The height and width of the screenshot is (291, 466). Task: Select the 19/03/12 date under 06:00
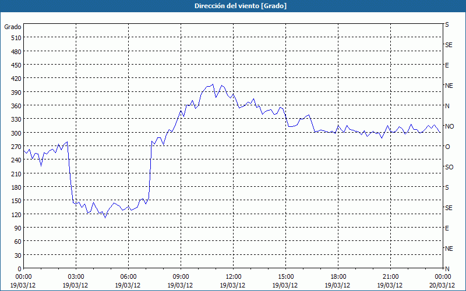pos(128,285)
